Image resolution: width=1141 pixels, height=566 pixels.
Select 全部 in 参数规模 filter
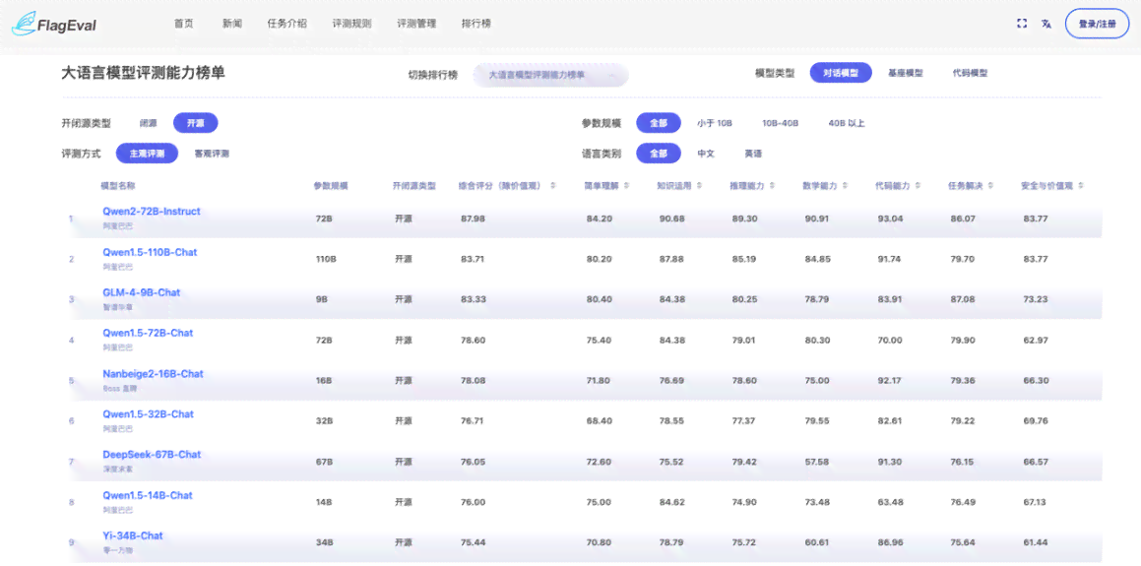659,124
